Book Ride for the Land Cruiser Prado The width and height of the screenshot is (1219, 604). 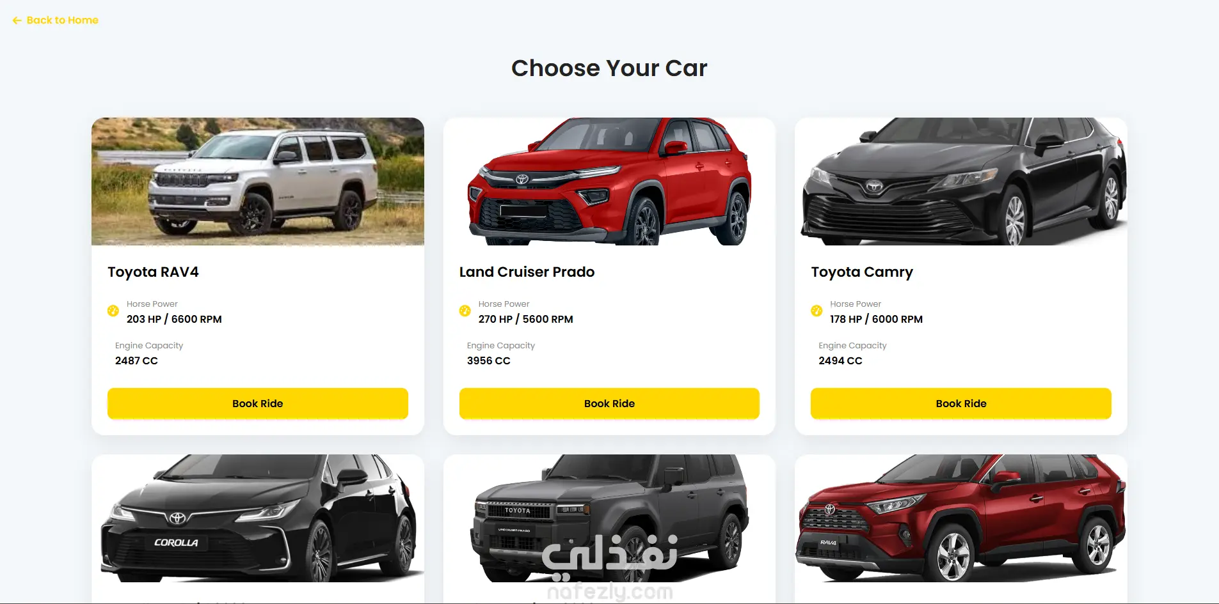click(609, 403)
